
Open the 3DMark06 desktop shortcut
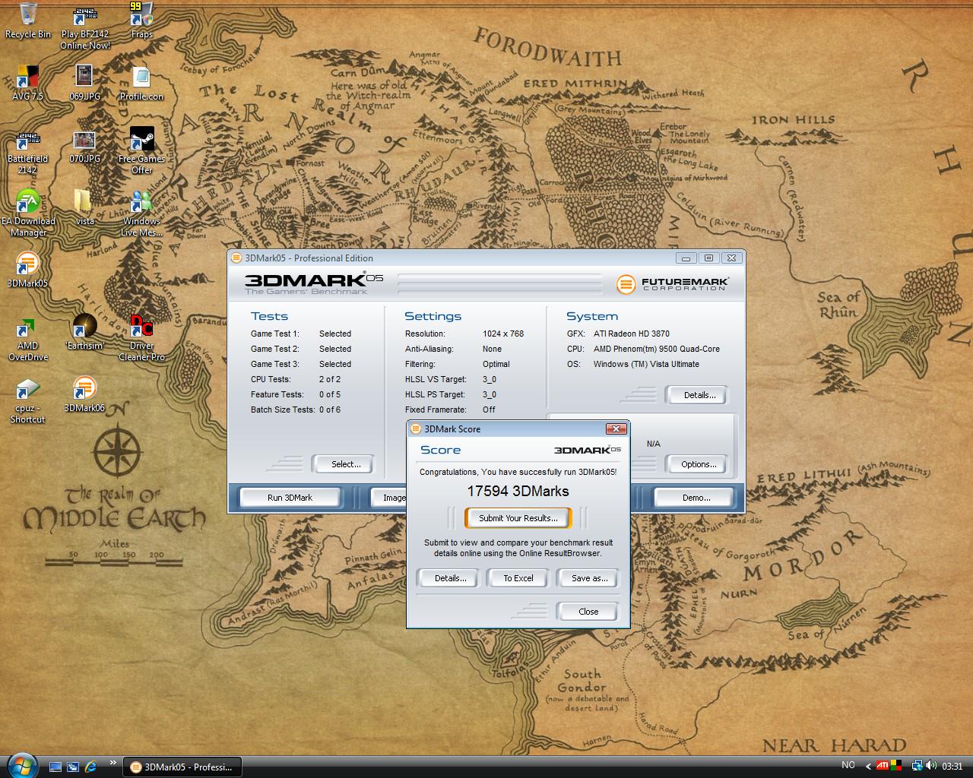click(84, 394)
